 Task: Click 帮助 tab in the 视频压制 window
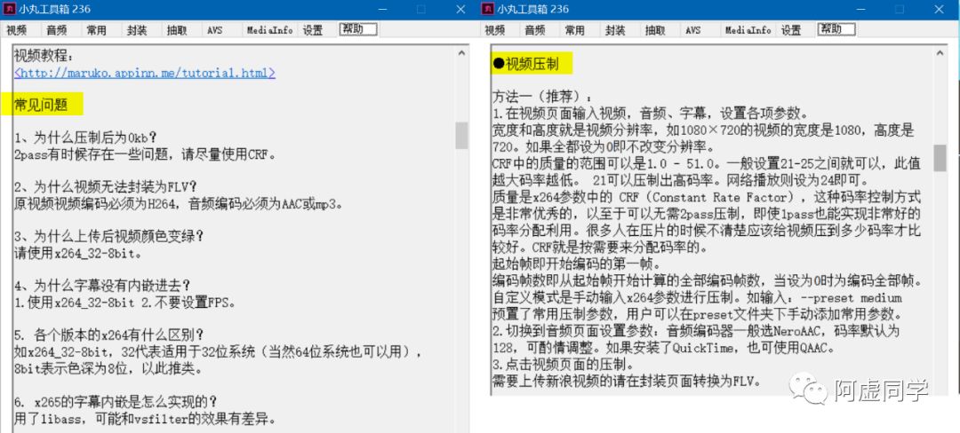(836, 29)
